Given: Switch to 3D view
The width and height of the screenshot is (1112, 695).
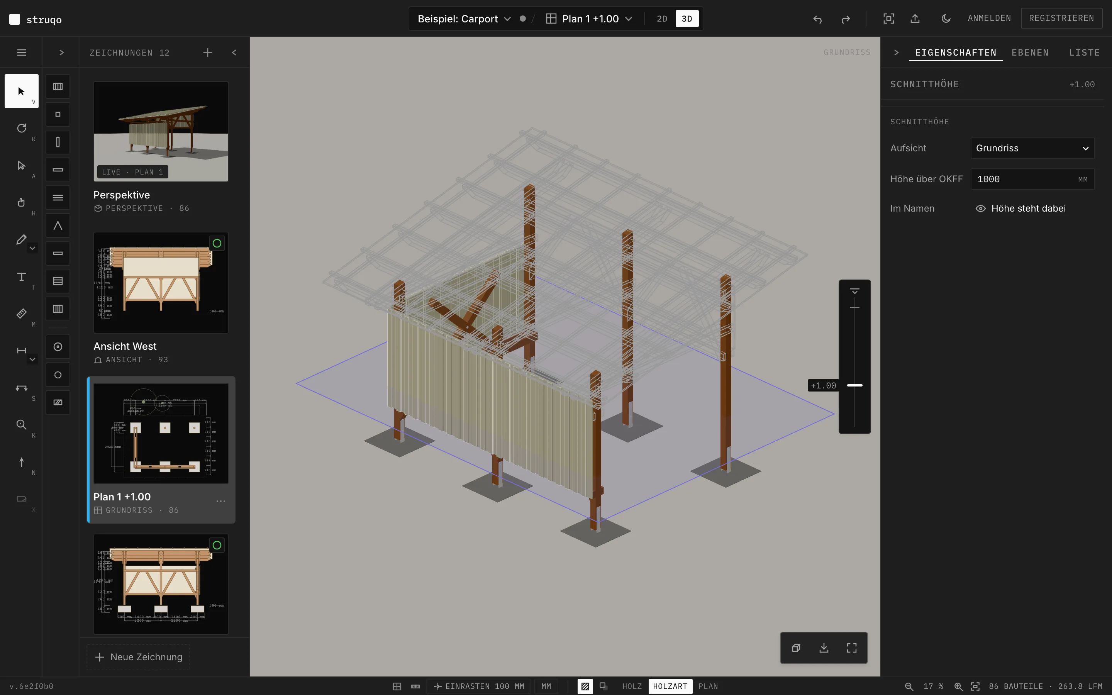Looking at the screenshot, I should (x=687, y=19).
